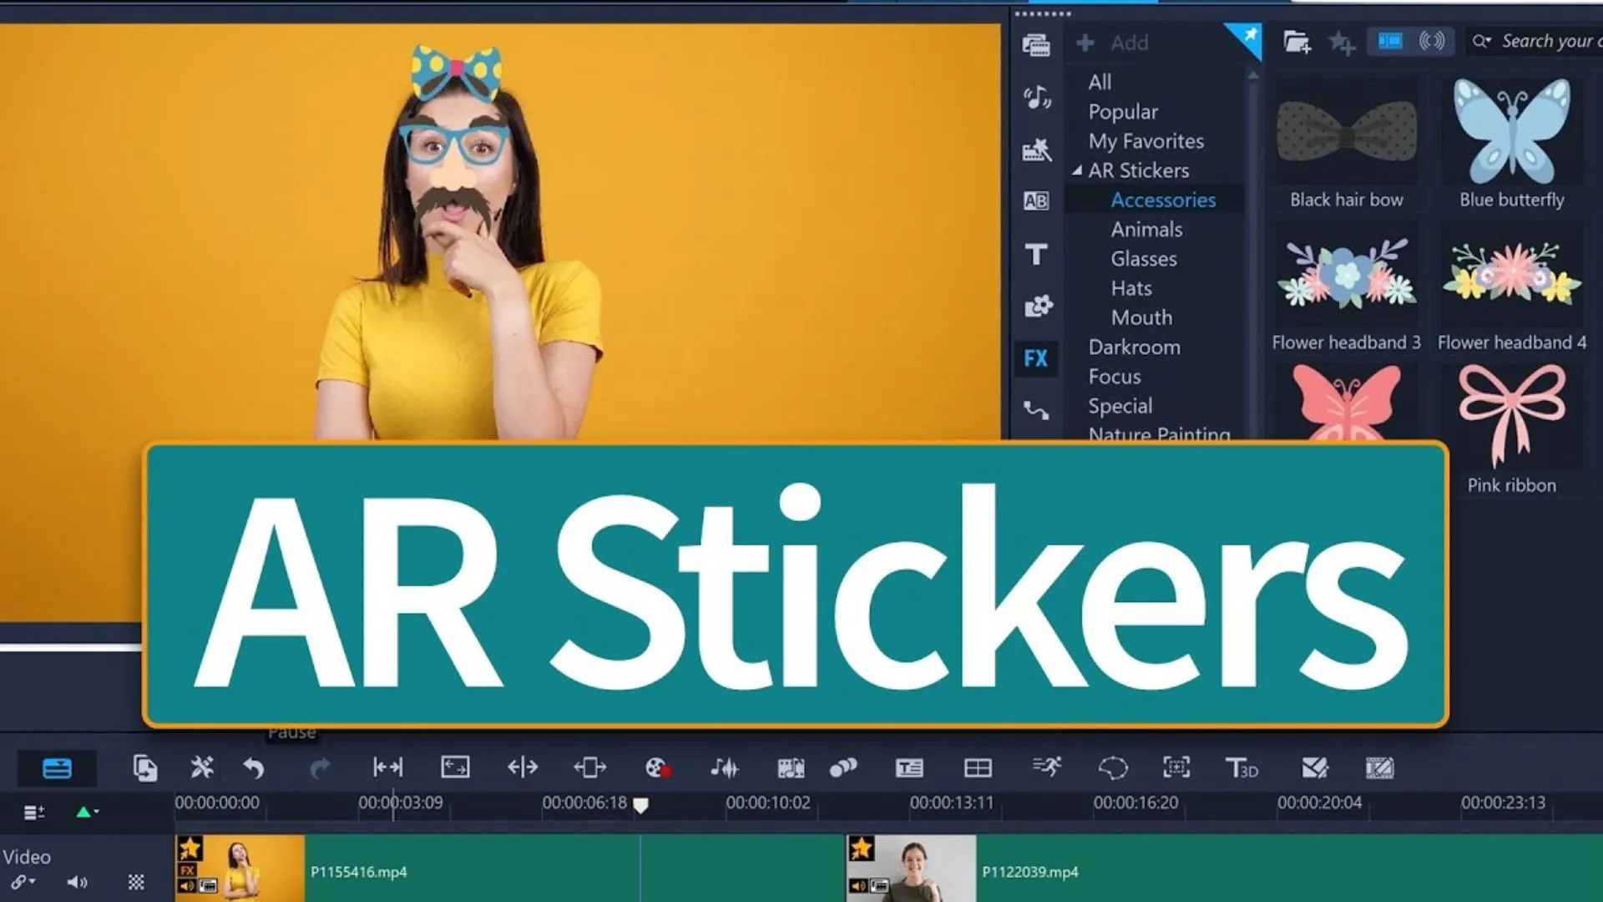Screen dimensions: 1603x902
Task: Click the FX effects panel icon
Action: pos(1035,357)
